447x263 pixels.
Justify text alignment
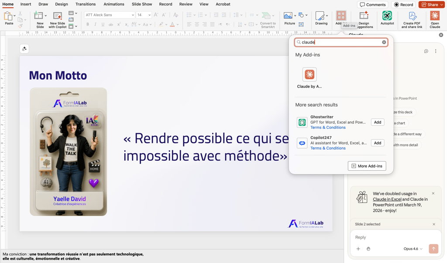click(x=212, y=24)
